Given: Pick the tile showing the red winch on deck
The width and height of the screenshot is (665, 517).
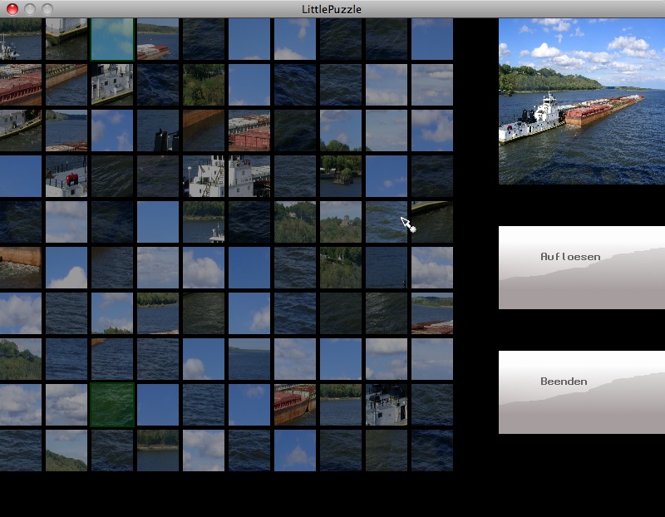Looking at the screenshot, I should [66, 176].
